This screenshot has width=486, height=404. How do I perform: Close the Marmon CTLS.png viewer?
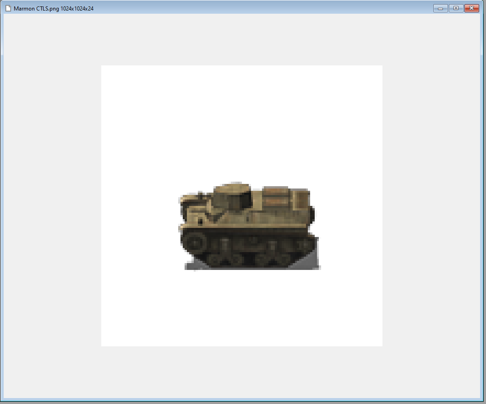click(471, 8)
